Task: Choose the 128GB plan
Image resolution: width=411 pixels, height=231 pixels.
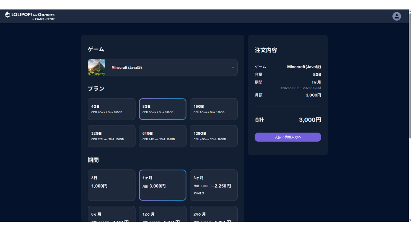Action: point(214,136)
